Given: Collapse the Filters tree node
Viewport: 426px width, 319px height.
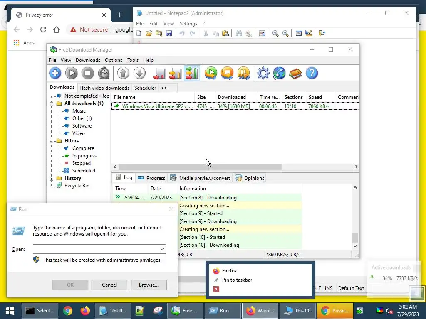Looking at the screenshot, I should click(x=51, y=141).
